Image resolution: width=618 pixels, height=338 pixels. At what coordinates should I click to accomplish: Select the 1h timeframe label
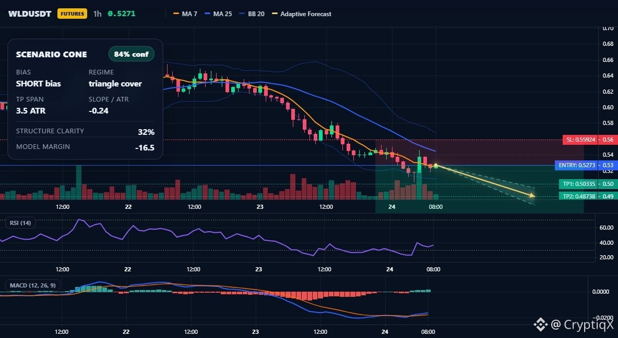pos(98,14)
